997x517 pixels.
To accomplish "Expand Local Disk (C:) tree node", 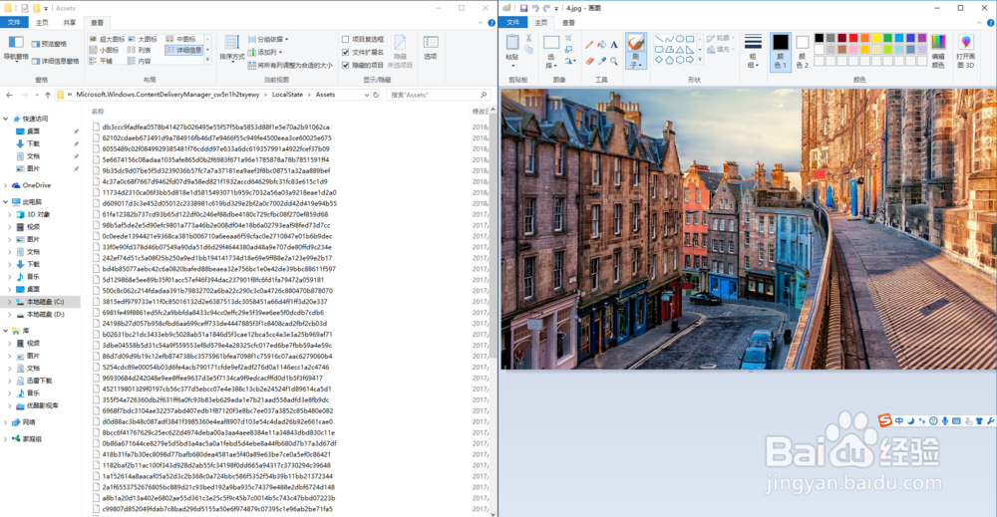I will pyautogui.click(x=10, y=302).
